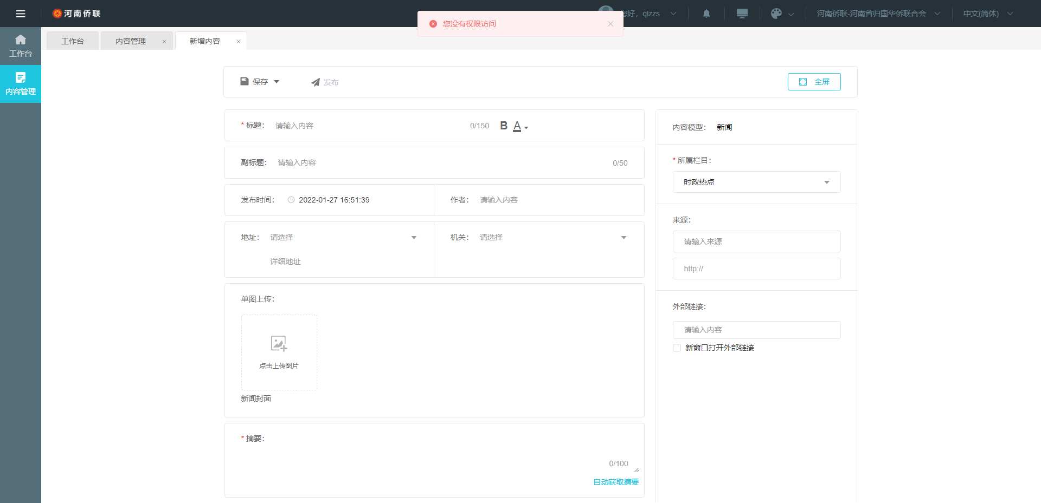Viewport: 1041px width, 503px height.
Task: Click the http:// source URL field
Action: click(x=757, y=269)
